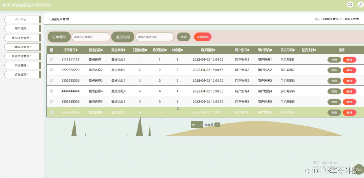
Task: Click the 景点名称3 cell
Action: tap(95, 80)
